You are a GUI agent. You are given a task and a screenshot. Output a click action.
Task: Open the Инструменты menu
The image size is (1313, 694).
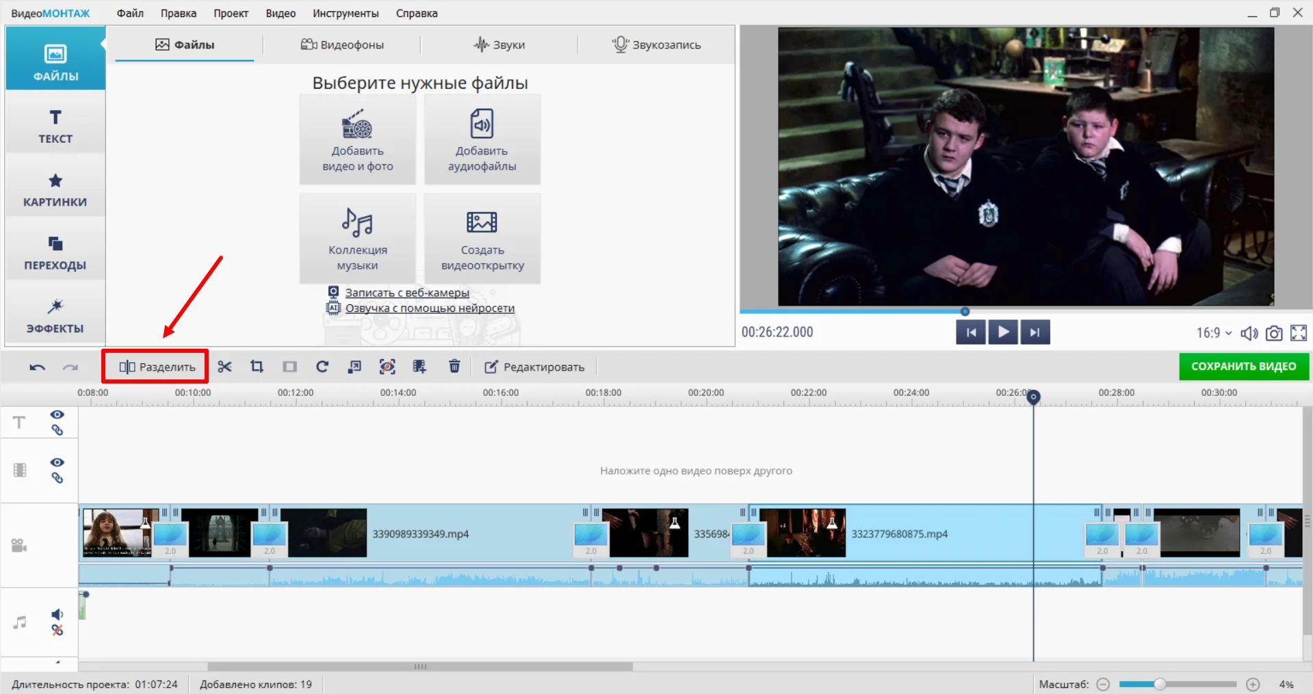coord(346,13)
